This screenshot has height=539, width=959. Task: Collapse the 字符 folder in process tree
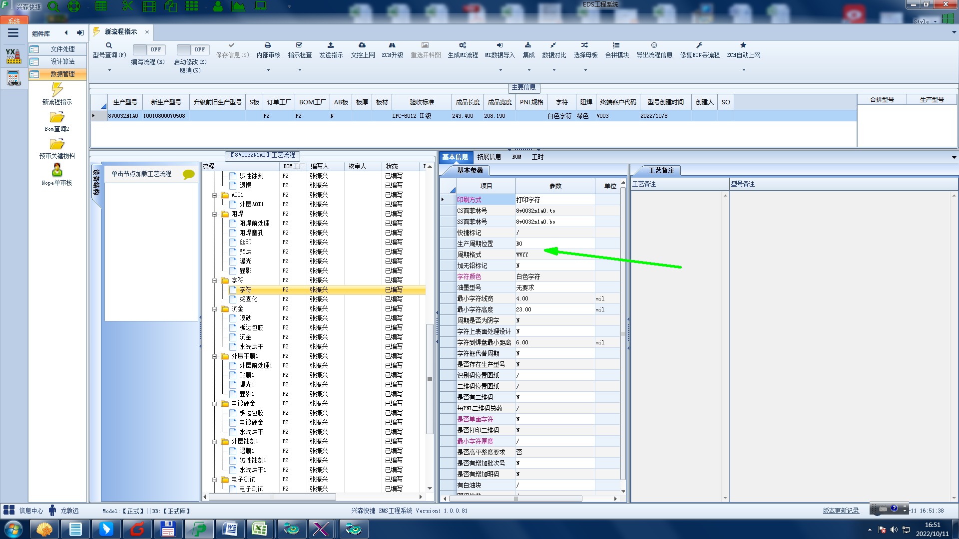point(215,280)
